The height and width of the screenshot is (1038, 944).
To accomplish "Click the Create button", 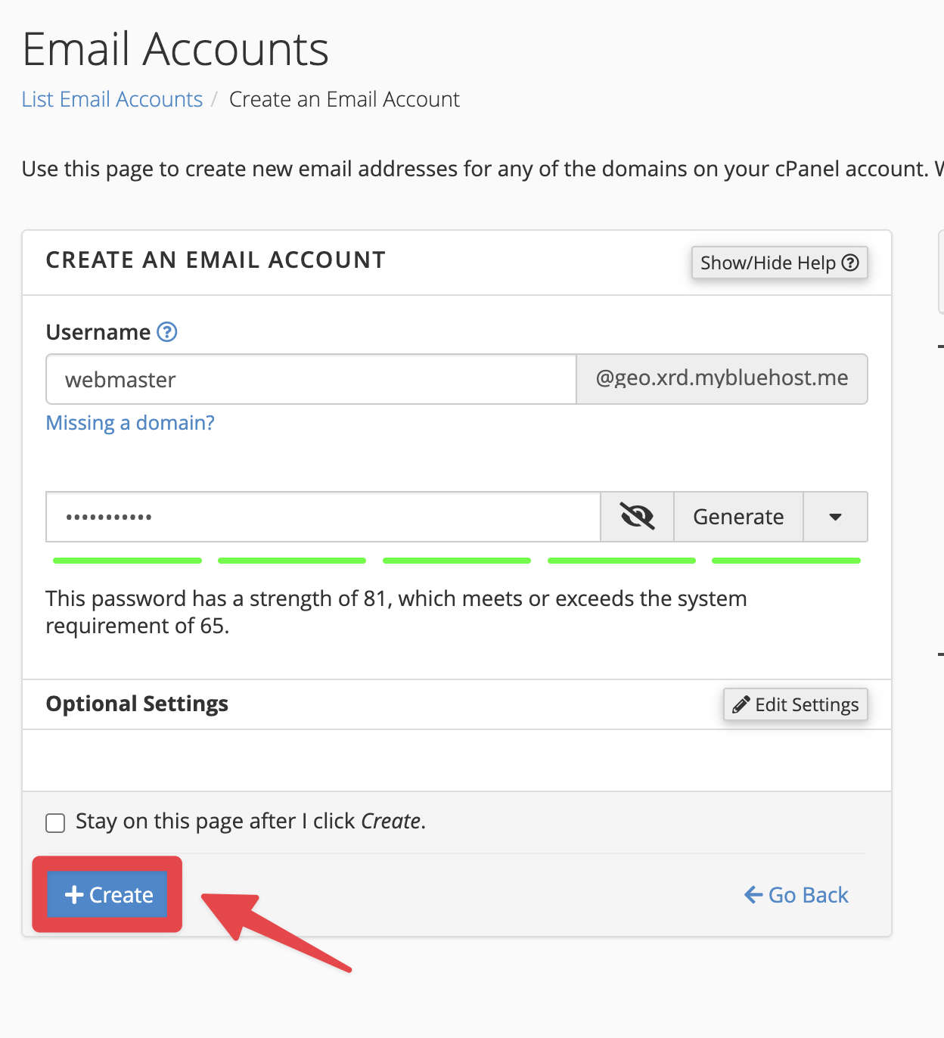I will [107, 894].
